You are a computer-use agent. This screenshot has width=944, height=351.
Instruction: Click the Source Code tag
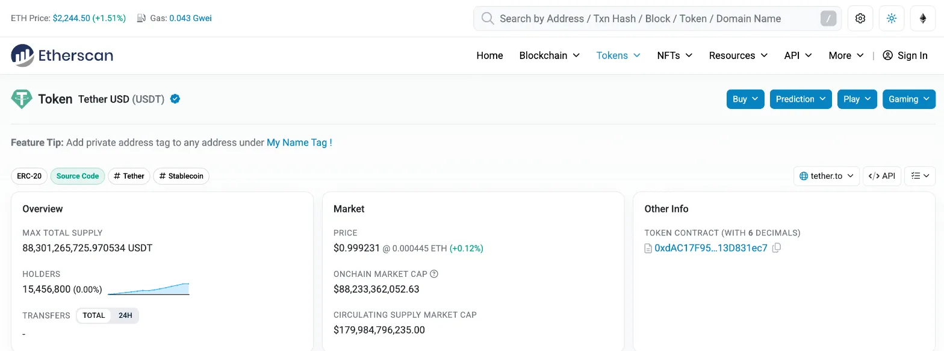tap(78, 176)
